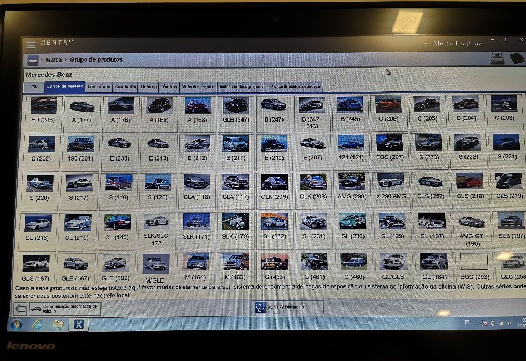Pick the EQC (293) model tile

[474, 267]
